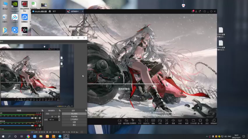
Task: Pop out the OBS scene transitions dock
Action: (60, 111)
